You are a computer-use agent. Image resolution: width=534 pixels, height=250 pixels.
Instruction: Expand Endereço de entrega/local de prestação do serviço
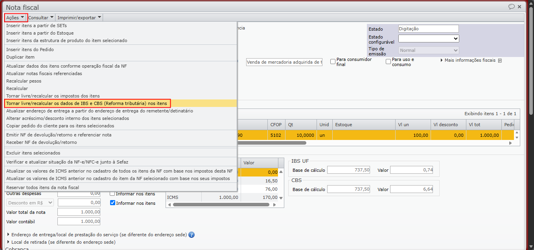point(97,235)
